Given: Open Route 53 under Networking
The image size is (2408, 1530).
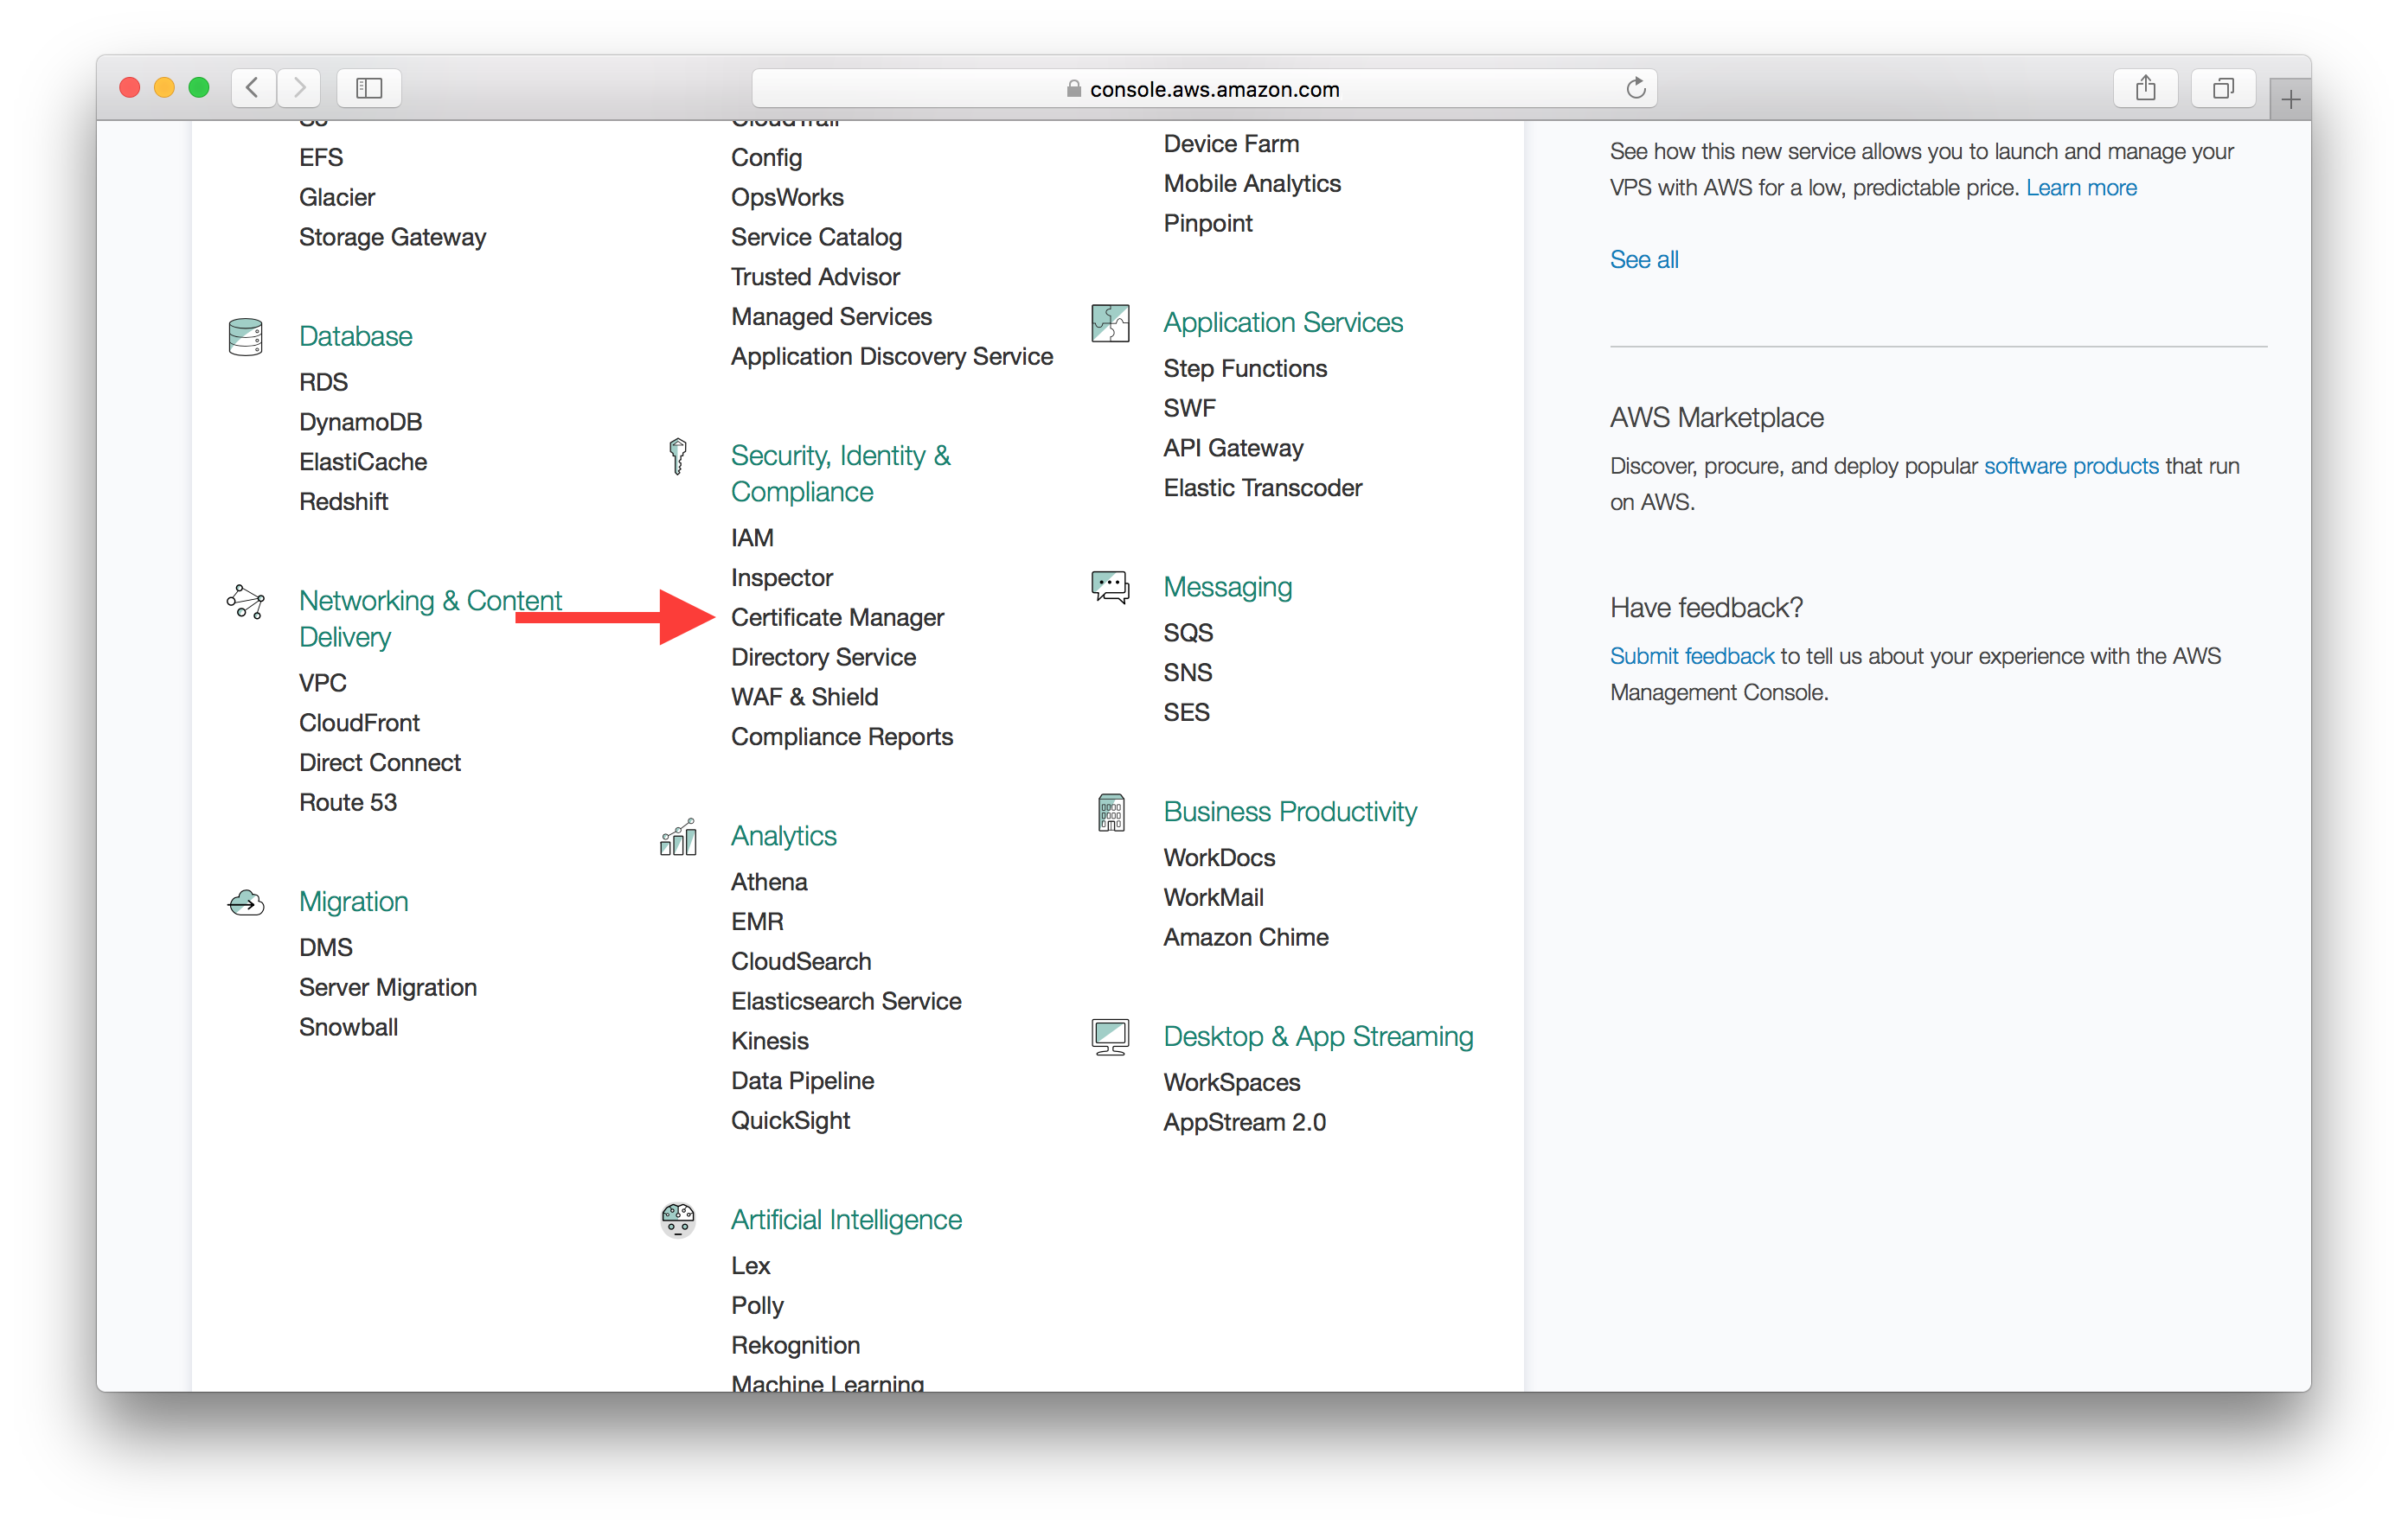Looking at the screenshot, I should click(x=346, y=802).
